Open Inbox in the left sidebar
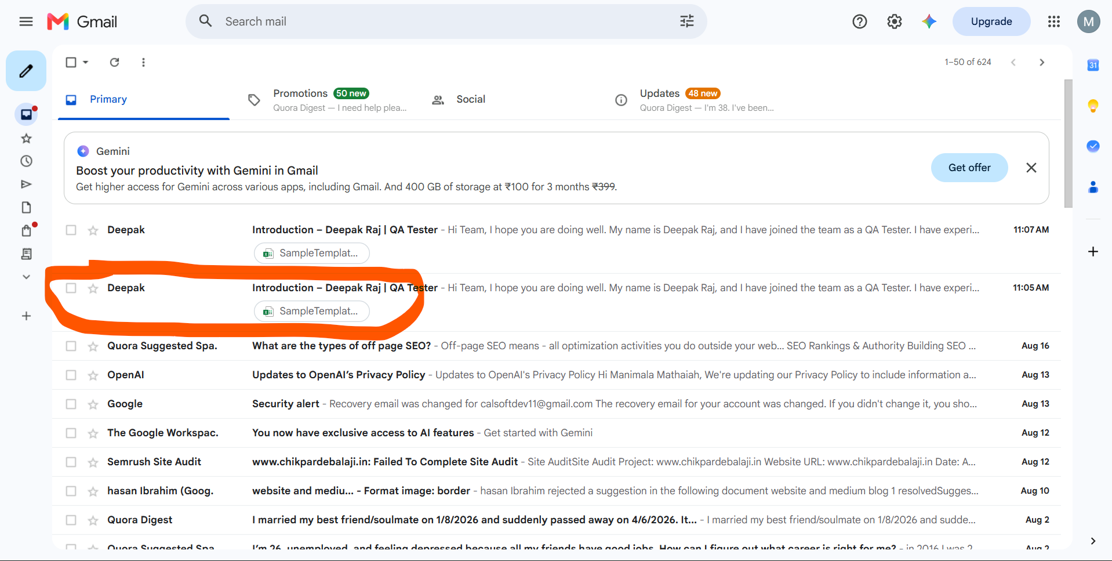This screenshot has height=561, width=1112. pos(26,114)
